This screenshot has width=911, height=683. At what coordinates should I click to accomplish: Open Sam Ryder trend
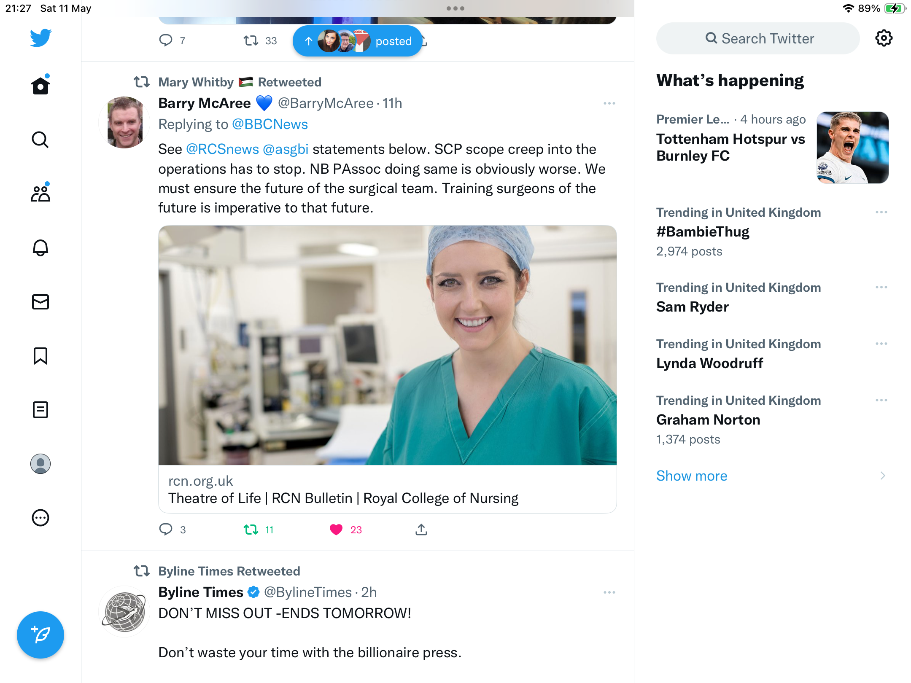point(693,307)
